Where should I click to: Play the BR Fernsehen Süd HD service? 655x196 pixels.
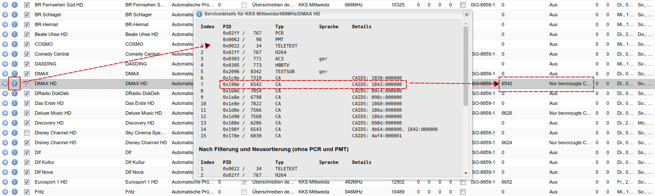click(5, 5)
